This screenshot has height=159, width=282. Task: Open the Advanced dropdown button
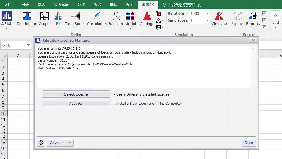60,143
